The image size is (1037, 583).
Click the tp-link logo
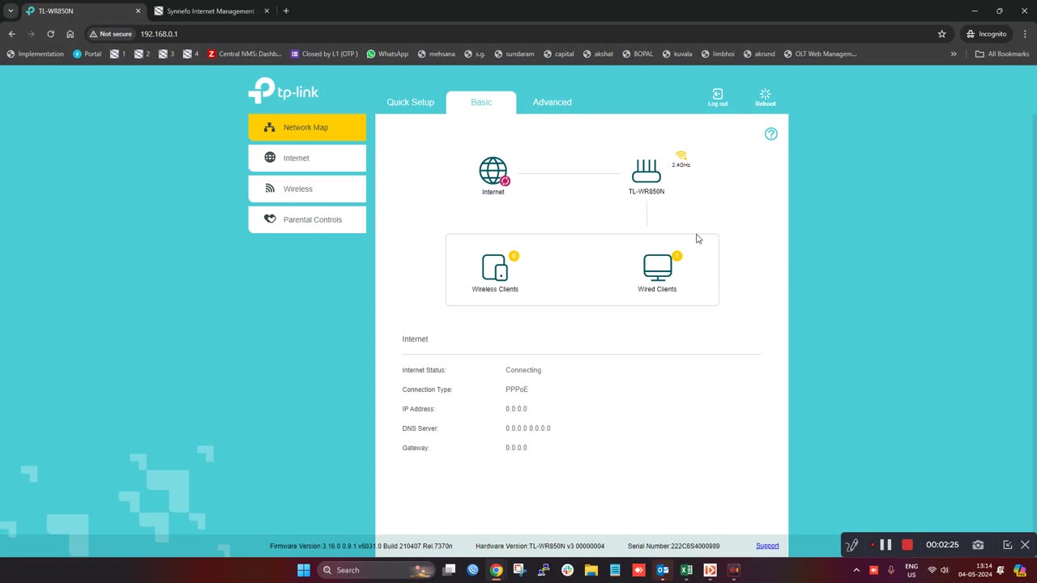284,90
